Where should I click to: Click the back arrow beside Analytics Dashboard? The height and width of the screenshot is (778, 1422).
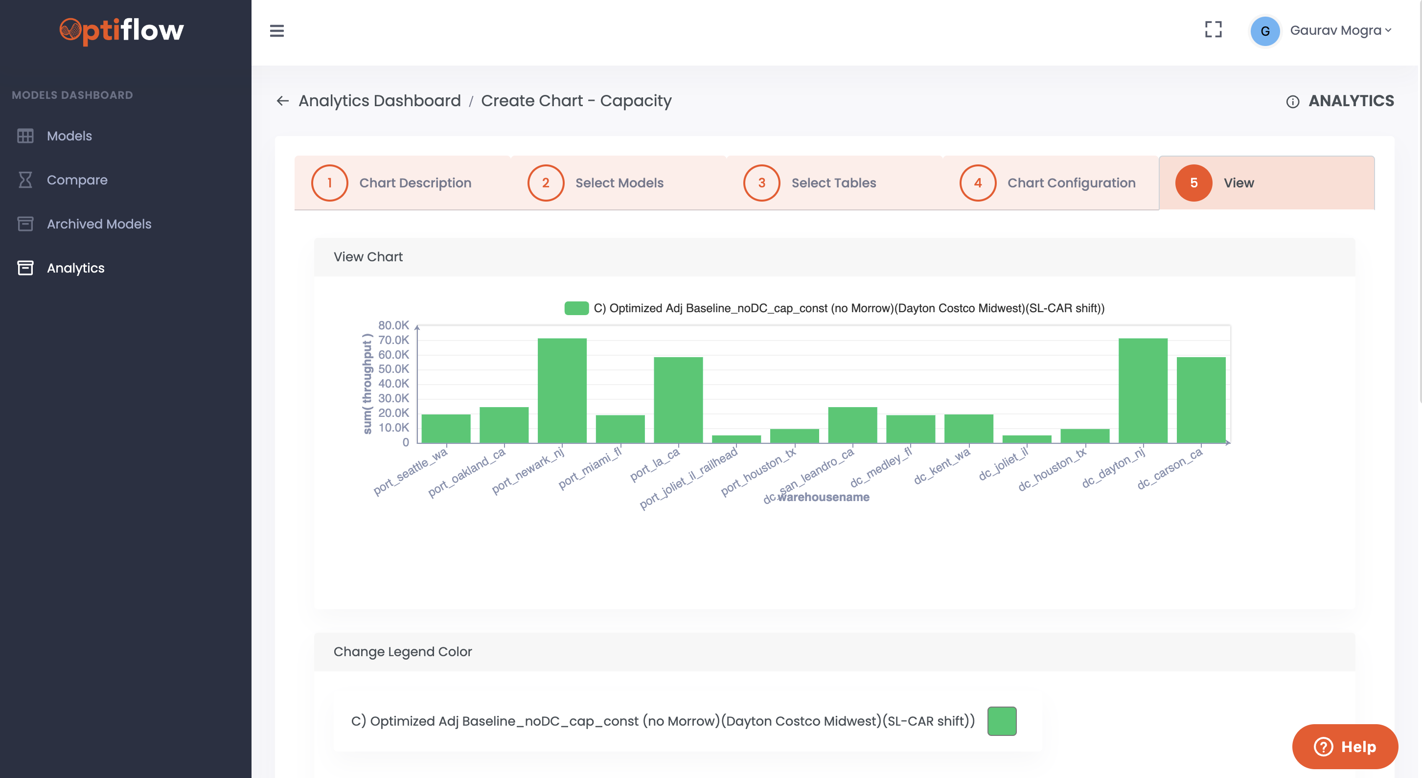point(283,100)
